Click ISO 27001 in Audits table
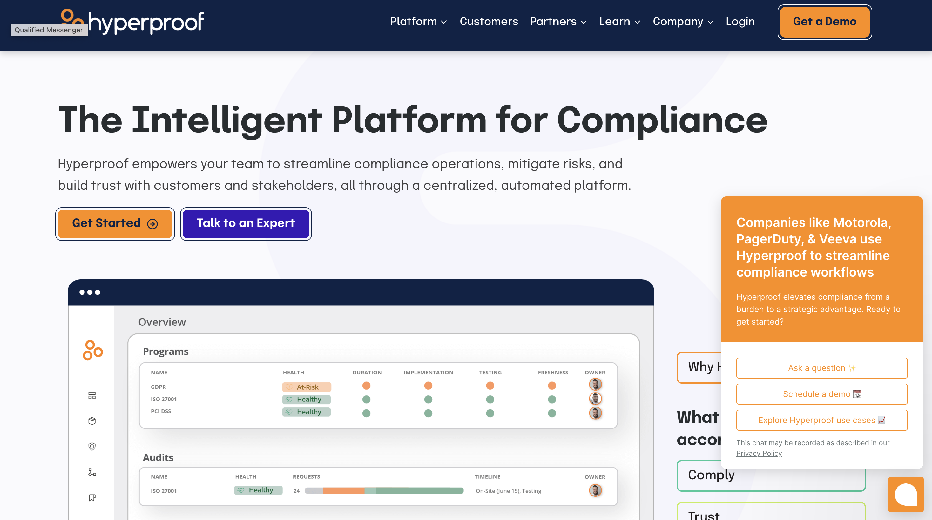 tap(164, 491)
